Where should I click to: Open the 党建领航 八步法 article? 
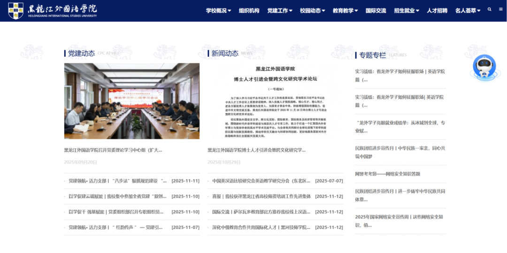click(x=118, y=181)
